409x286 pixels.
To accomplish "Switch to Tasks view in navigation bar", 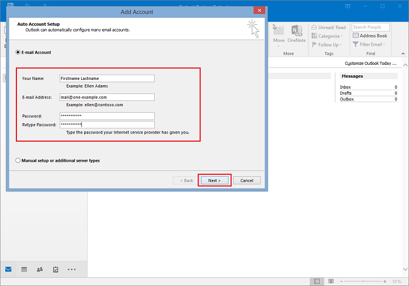I will 56,269.
